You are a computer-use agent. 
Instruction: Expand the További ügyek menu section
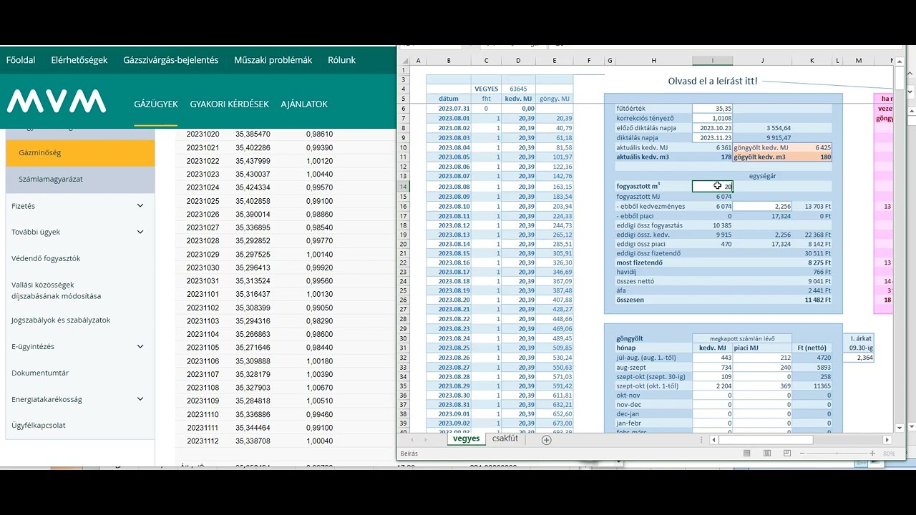point(140,232)
